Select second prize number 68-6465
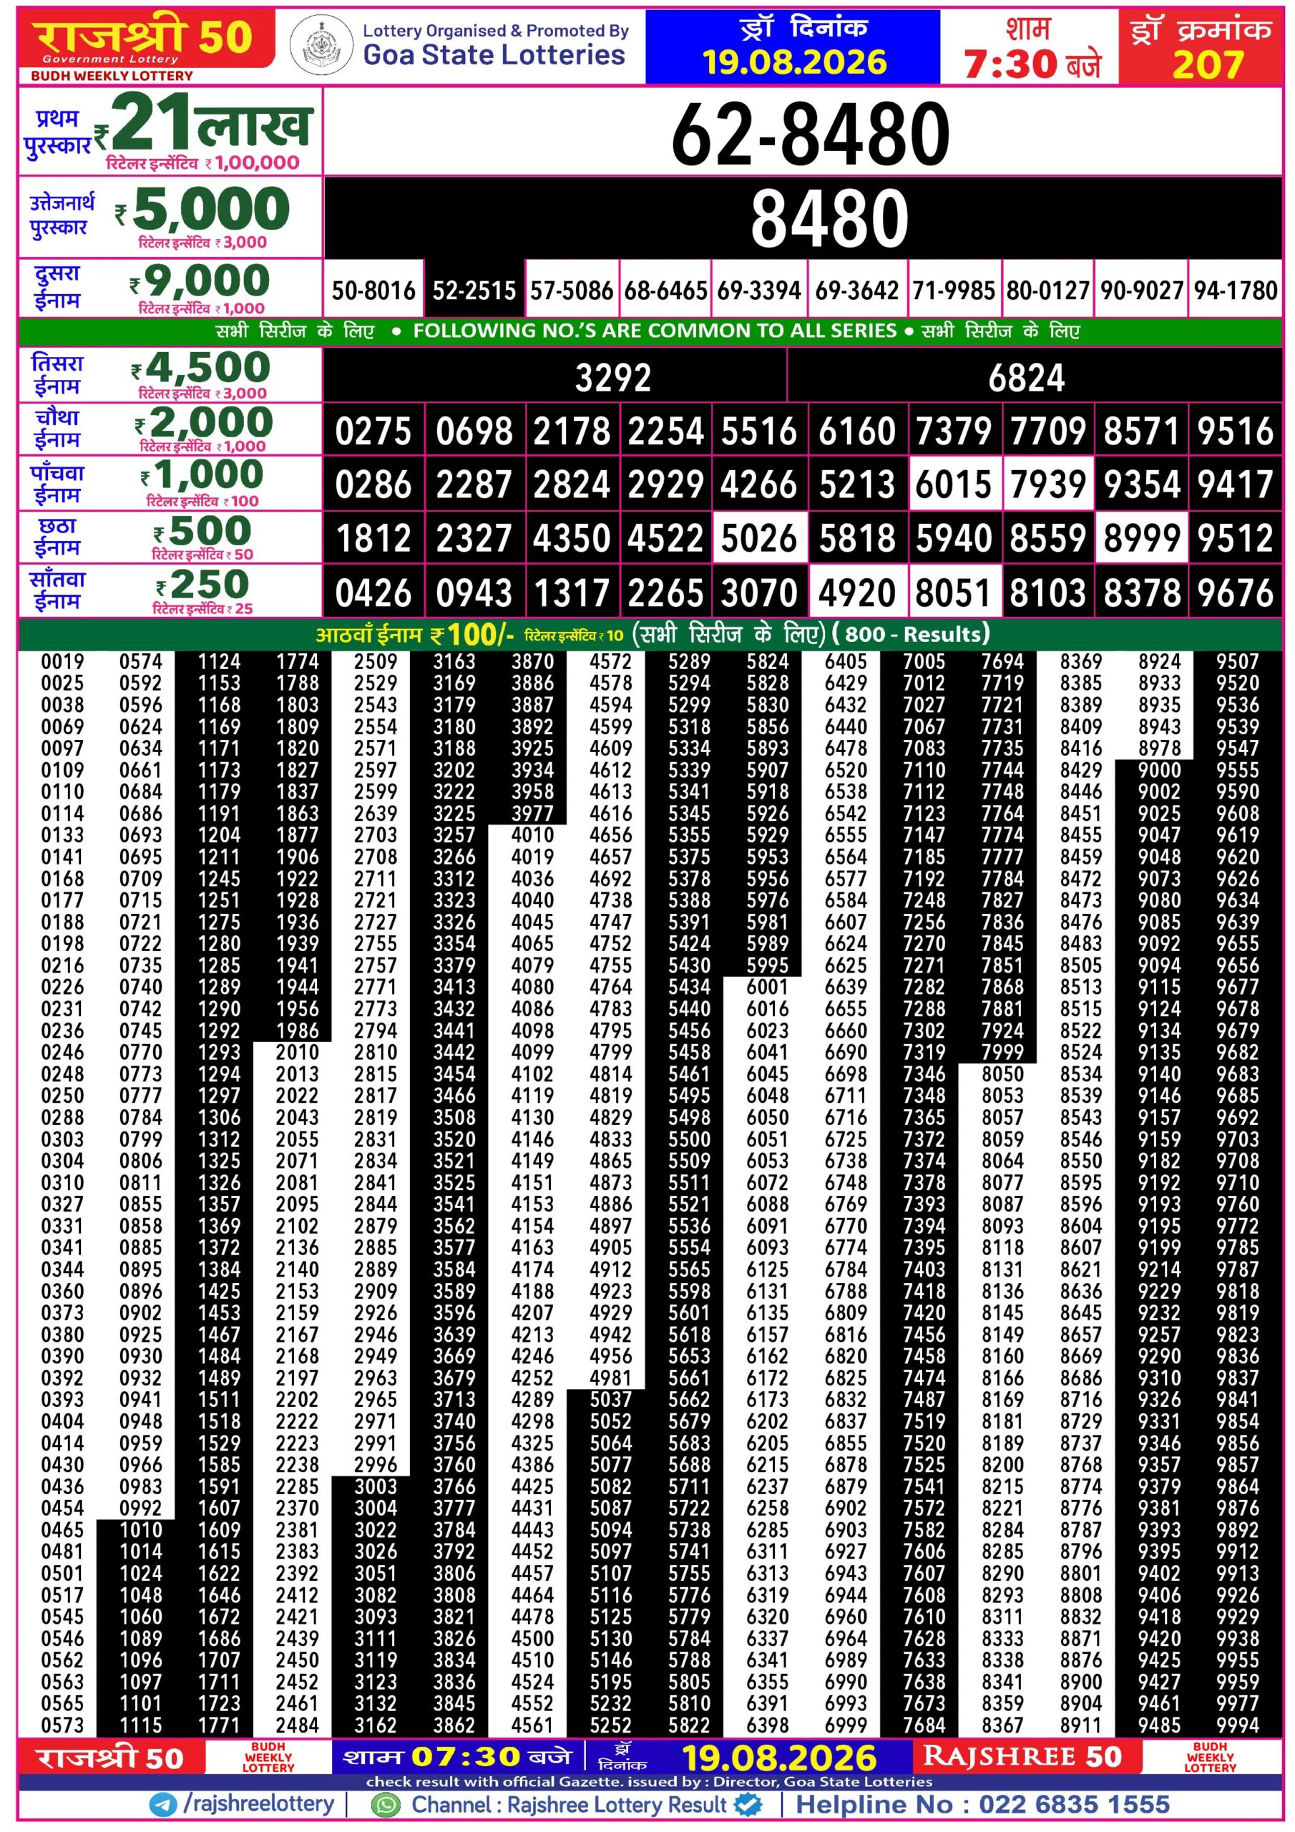 point(665,291)
